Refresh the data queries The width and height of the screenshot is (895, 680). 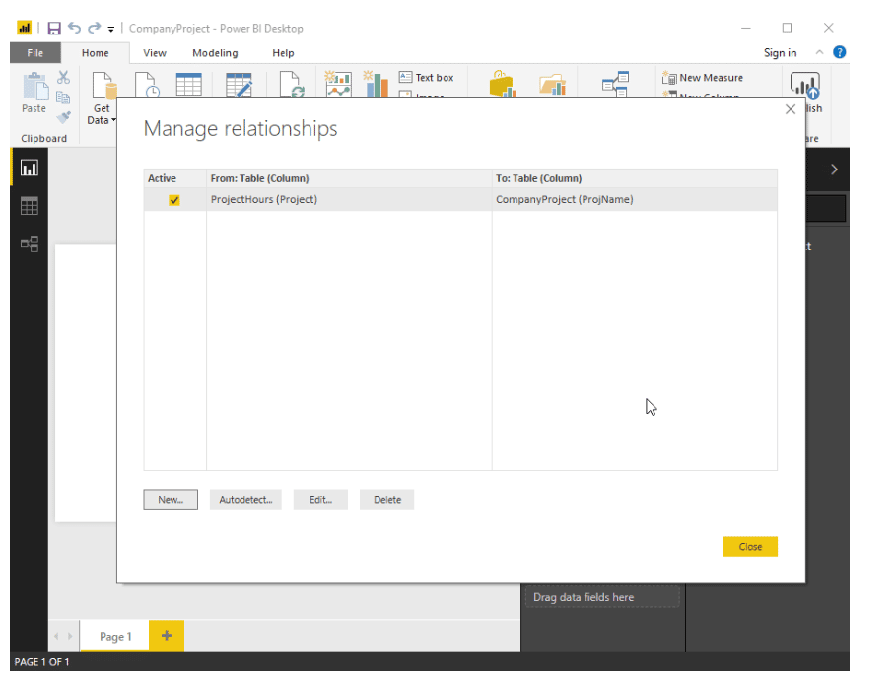pyautogui.click(x=293, y=84)
